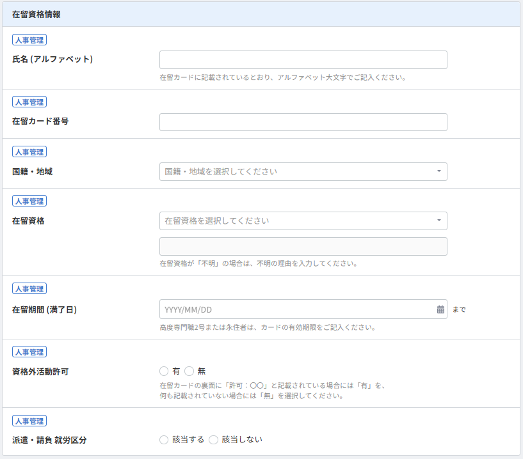This screenshot has width=523, height=459.
Task: Open the calendar picker for 在留期間
Action: coord(440,309)
